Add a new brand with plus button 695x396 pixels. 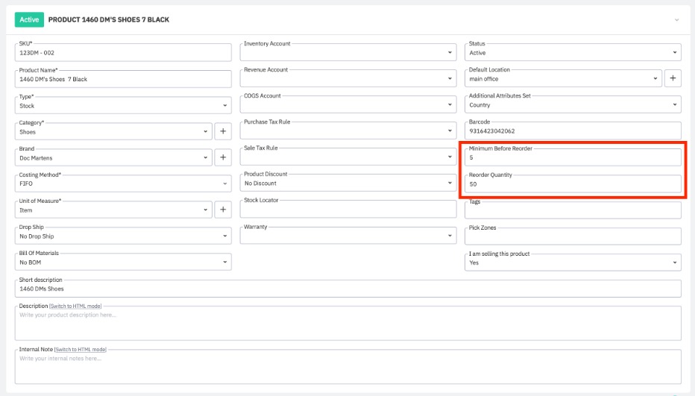pyautogui.click(x=222, y=157)
